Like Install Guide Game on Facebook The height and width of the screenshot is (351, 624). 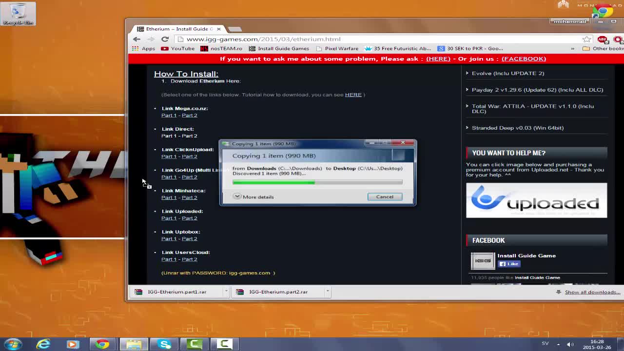(509, 264)
